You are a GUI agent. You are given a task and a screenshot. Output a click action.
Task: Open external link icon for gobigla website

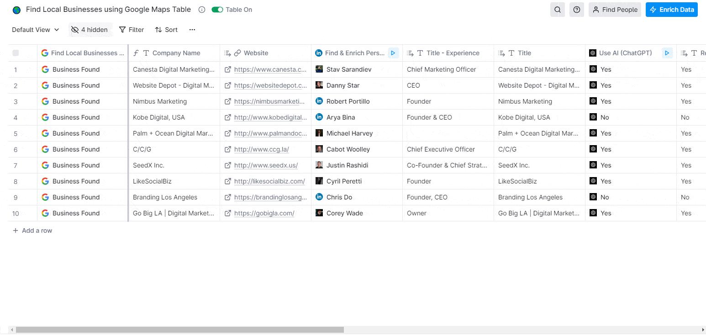227,213
